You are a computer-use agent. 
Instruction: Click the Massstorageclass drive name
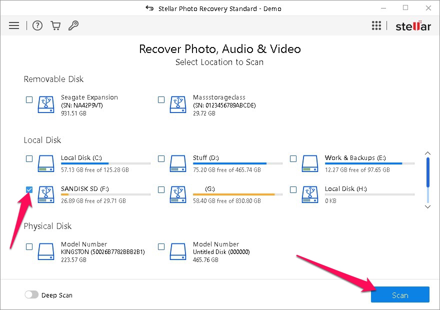[x=219, y=97]
